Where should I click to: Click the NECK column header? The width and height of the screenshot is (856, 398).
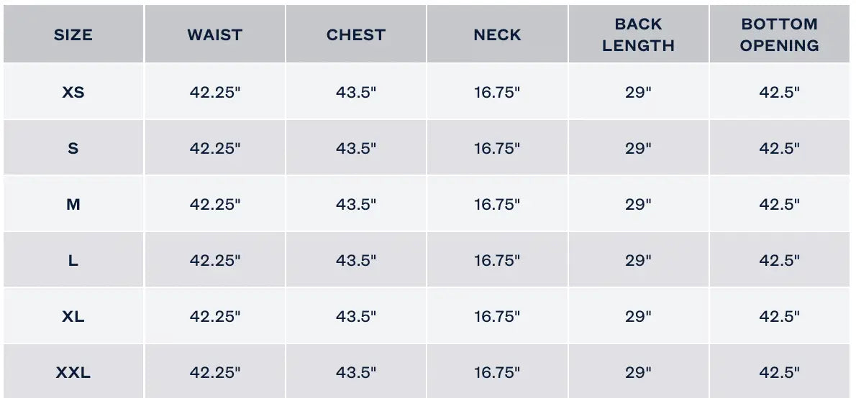pos(497,34)
